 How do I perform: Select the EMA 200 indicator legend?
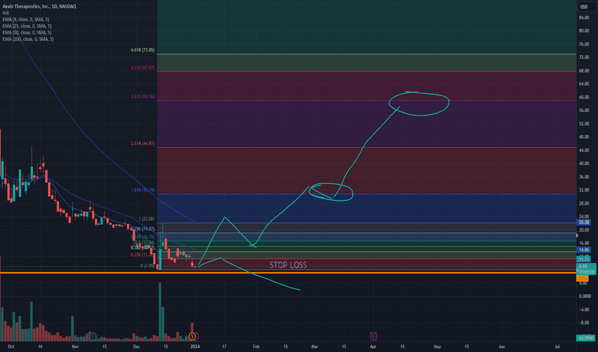coord(28,39)
